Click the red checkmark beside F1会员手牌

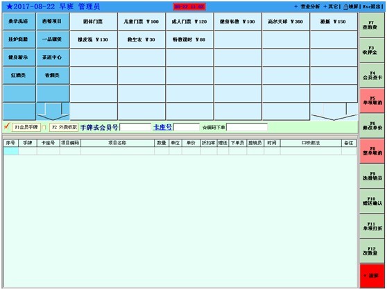pyautogui.click(x=7, y=126)
